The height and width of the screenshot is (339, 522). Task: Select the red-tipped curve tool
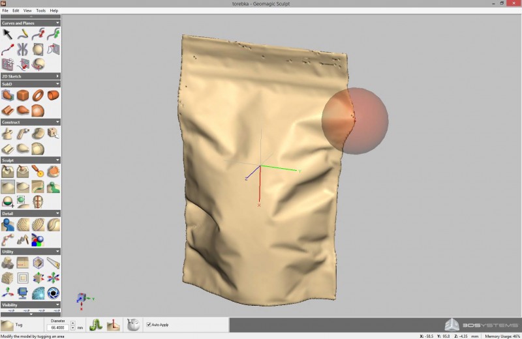[x=7, y=50]
